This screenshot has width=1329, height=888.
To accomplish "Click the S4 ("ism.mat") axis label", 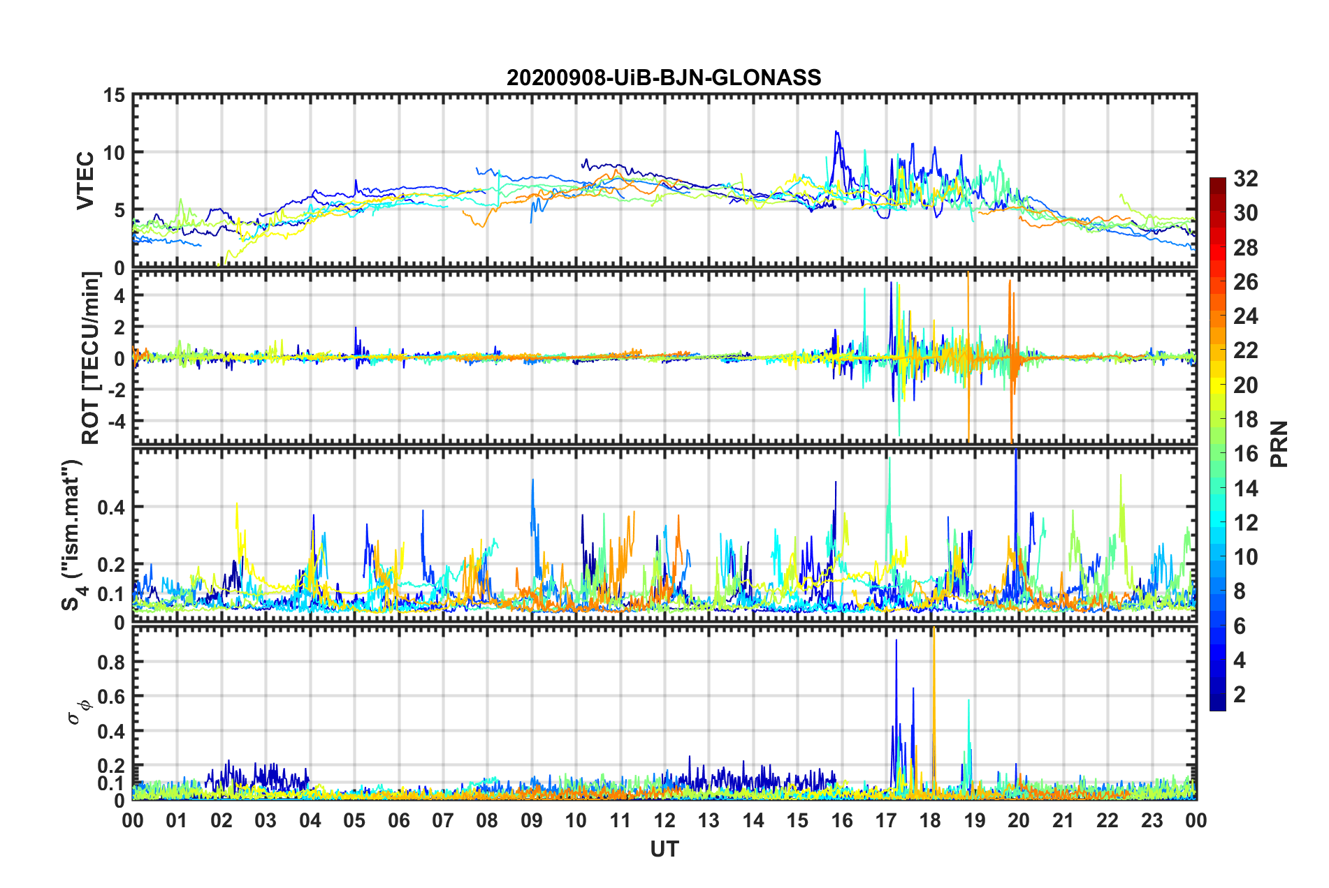I will (x=73, y=535).
